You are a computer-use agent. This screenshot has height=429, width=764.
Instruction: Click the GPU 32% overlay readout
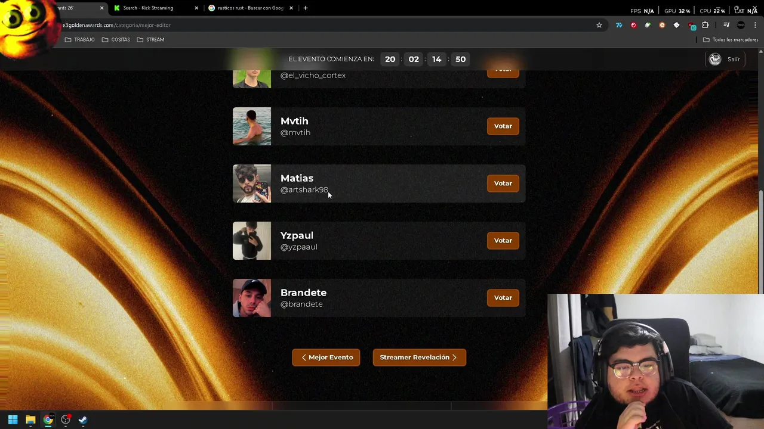pyautogui.click(x=677, y=11)
